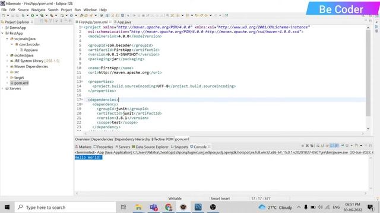Click the green Run toolbar icon

click(32, 15)
